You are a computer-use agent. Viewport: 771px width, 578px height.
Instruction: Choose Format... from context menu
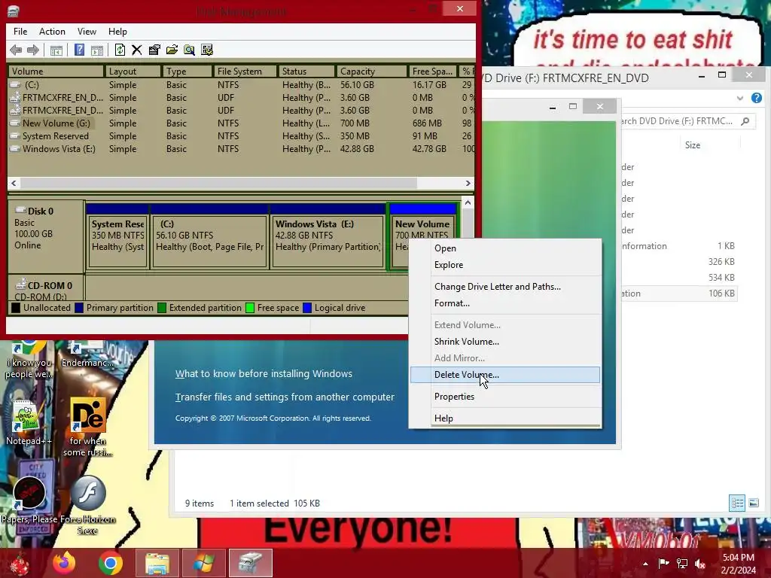click(x=505, y=303)
